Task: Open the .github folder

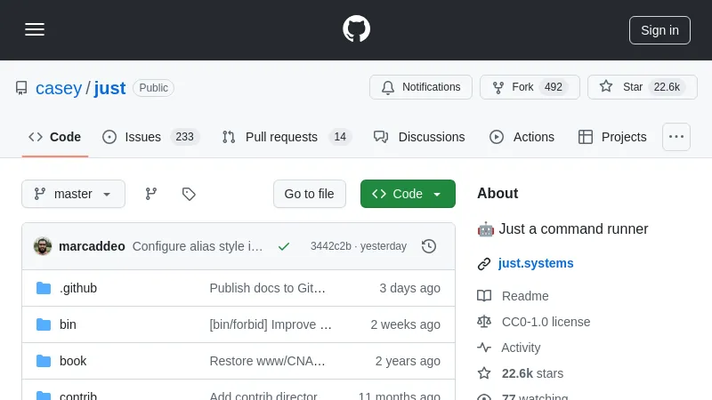Action: tap(78, 288)
